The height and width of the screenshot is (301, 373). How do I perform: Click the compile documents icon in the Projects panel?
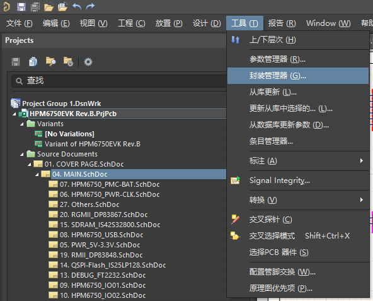click(33, 62)
